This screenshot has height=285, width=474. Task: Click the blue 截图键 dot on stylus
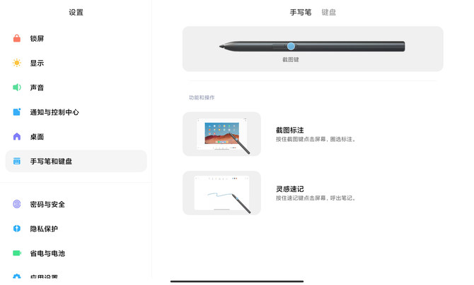pyautogui.click(x=291, y=46)
